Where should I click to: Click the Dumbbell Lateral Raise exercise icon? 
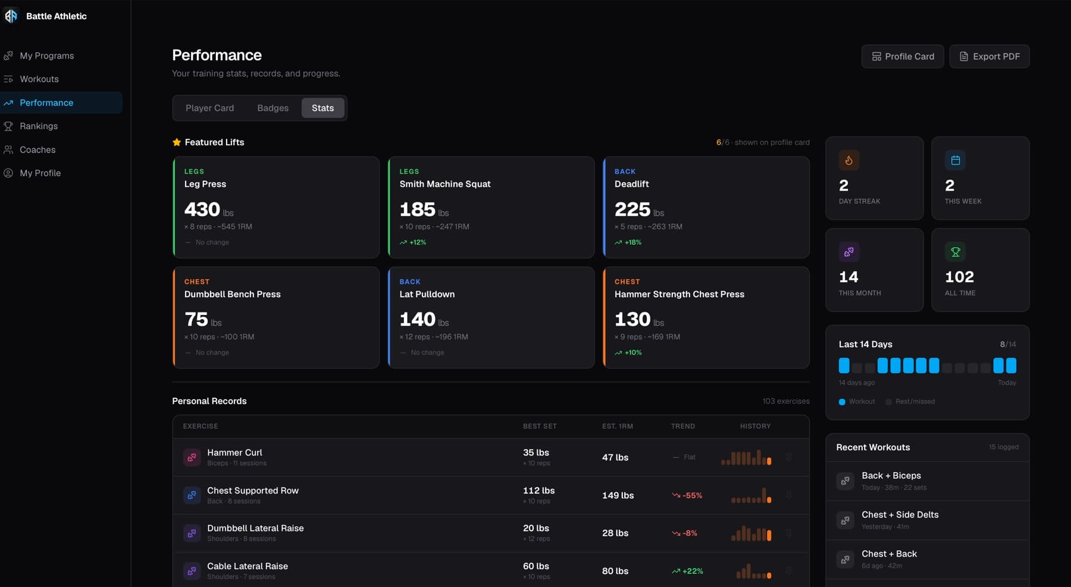(192, 533)
